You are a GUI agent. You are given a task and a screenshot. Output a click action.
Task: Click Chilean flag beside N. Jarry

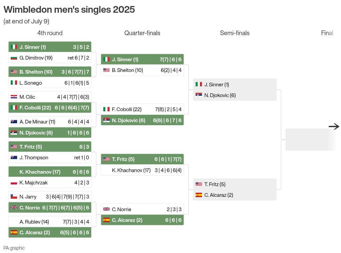14,196
